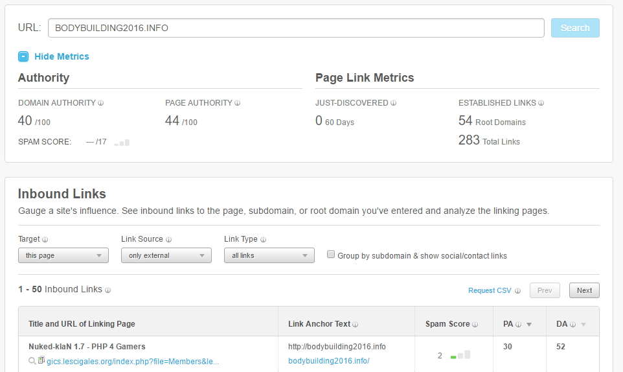Focus the URL input field
This screenshot has height=372, width=623.
tap(296, 28)
